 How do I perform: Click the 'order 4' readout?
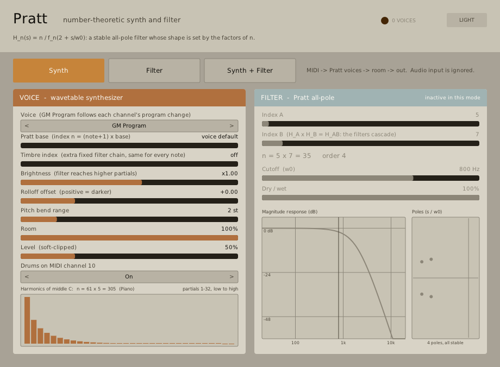334,156
